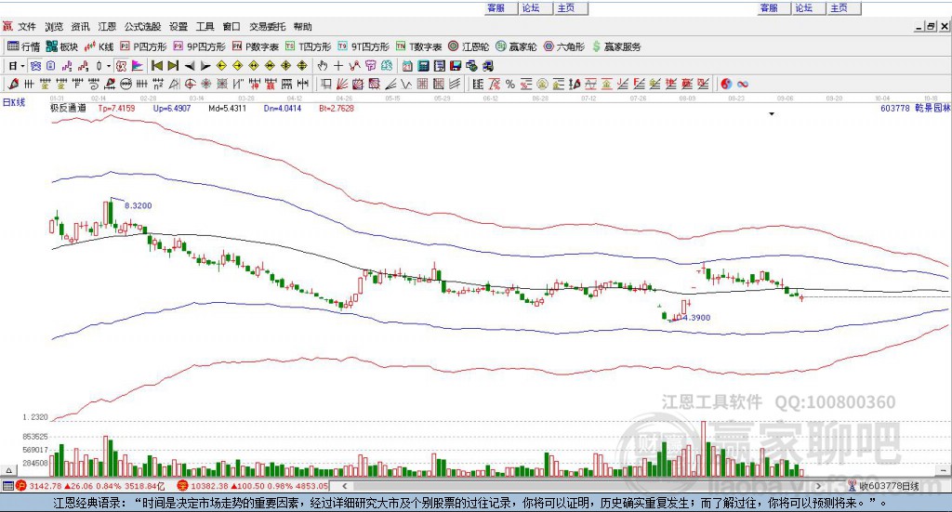Select the red pencil drawing tool
The width and height of the screenshot is (952, 512).
[13, 85]
